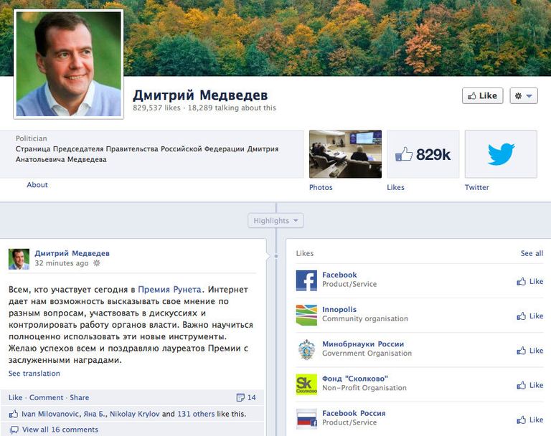Like the Facebook Россия page
Image resolution: width=551 pixels, height=436 pixels.
coord(530,420)
